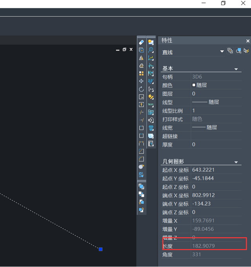Image resolution: width=251 pixels, height=267 pixels.
Task: Select the 长度 value 182.9079
Action: 216,246
